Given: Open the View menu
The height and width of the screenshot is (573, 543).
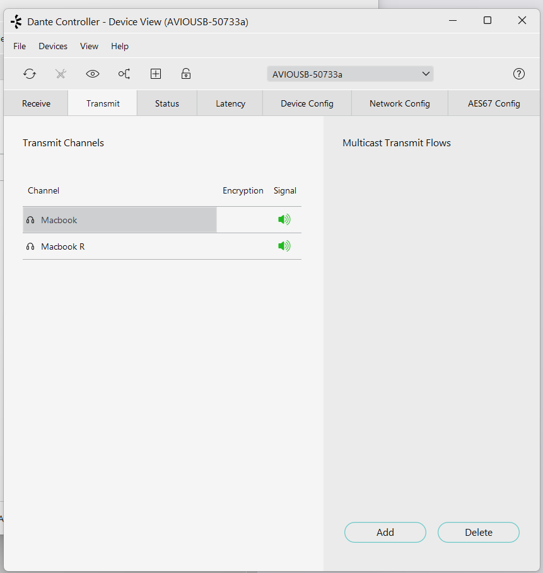Looking at the screenshot, I should [89, 47].
